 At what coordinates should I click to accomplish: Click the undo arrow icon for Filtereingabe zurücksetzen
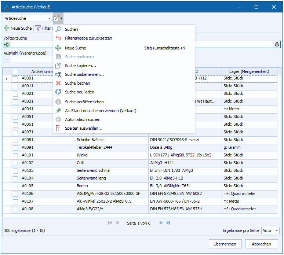(58, 38)
